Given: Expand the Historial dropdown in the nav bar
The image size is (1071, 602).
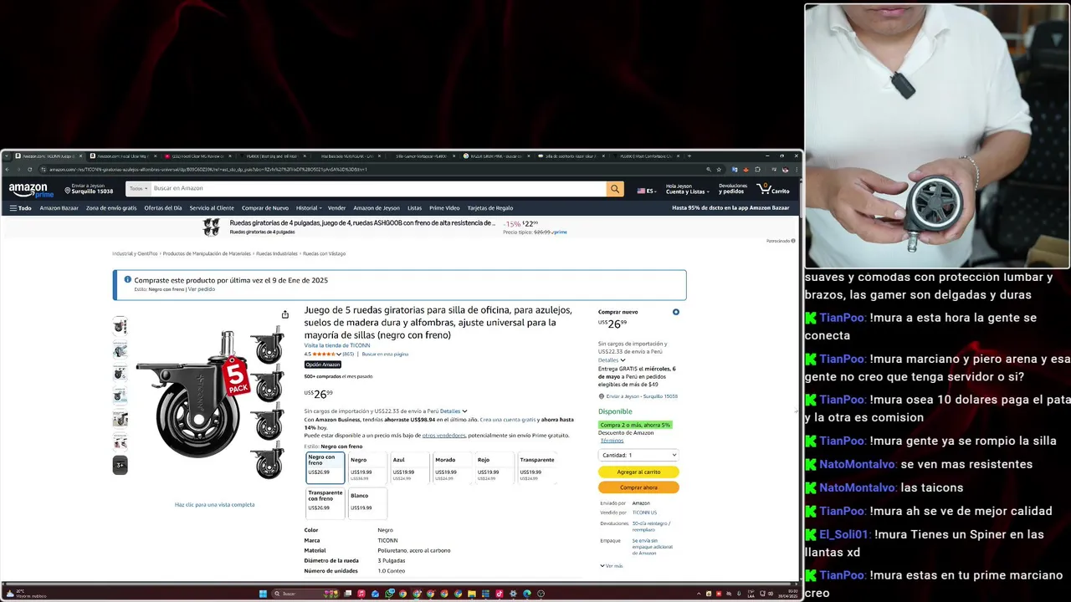Looking at the screenshot, I should pyautogui.click(x=309, y=208).
